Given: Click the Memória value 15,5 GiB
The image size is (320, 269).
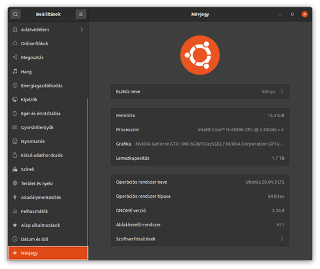Looking at the screenshot, I should click(276, 115).
